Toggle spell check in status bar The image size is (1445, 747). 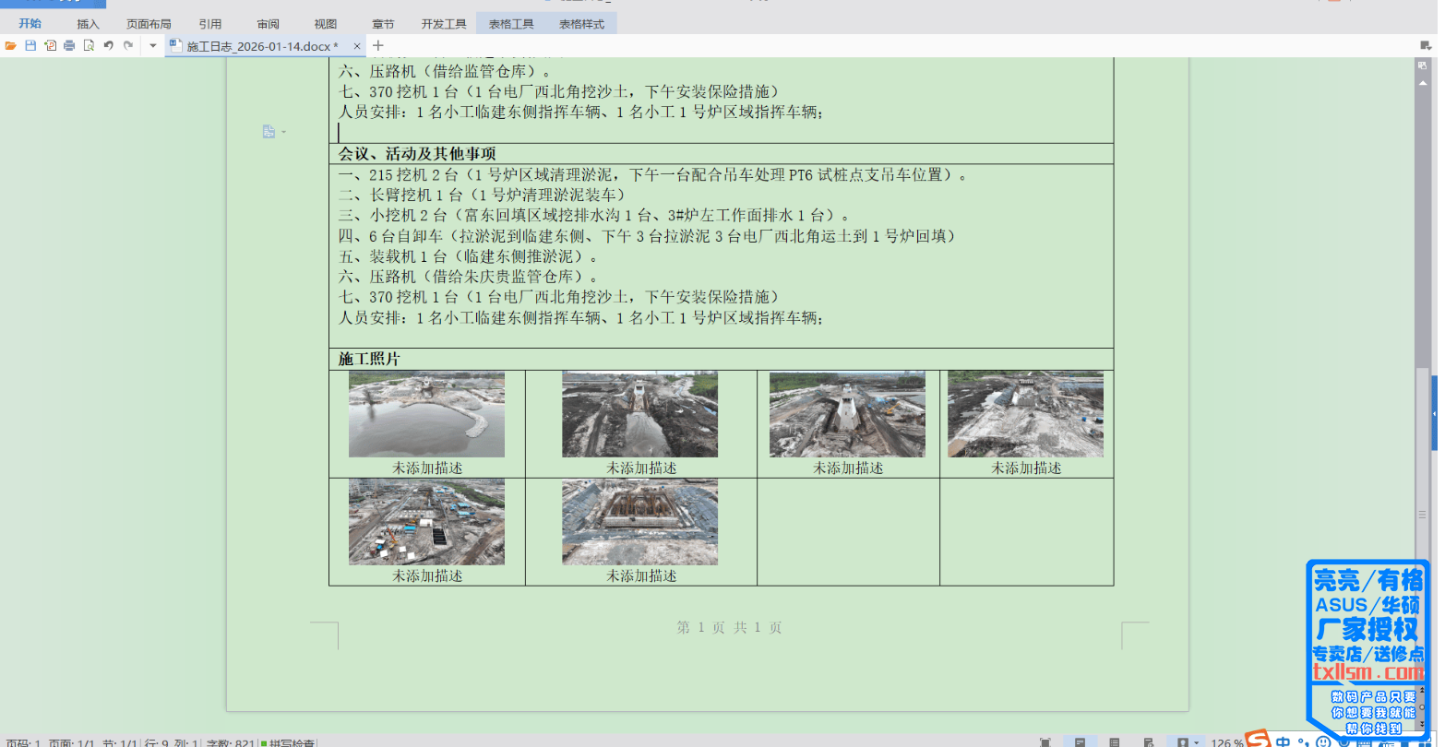(289, 742)
